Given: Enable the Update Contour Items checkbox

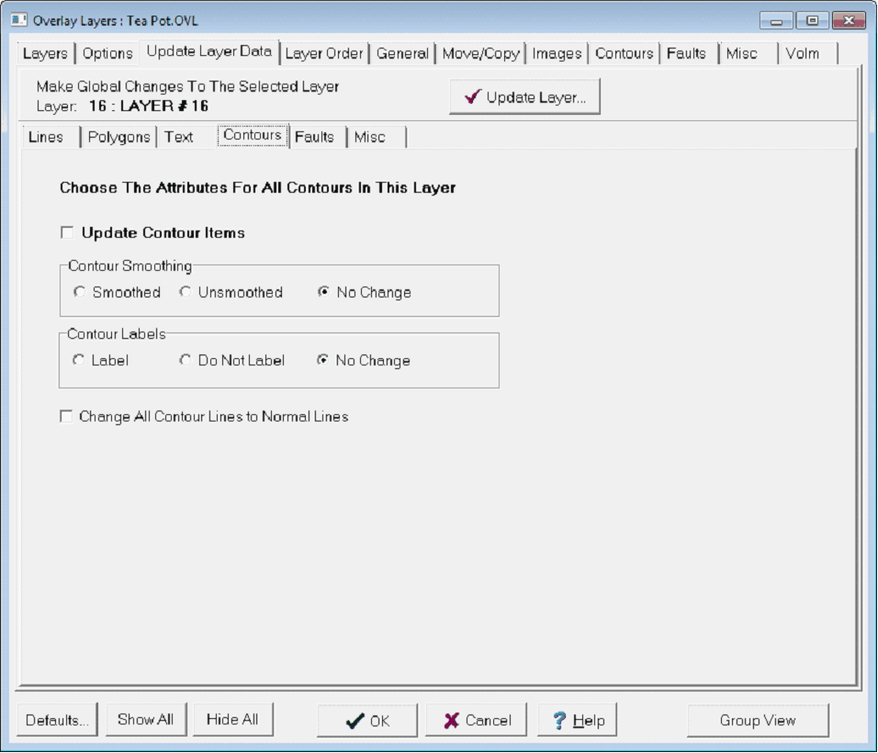Looking at the screenshot, I should tap(67, 233).
